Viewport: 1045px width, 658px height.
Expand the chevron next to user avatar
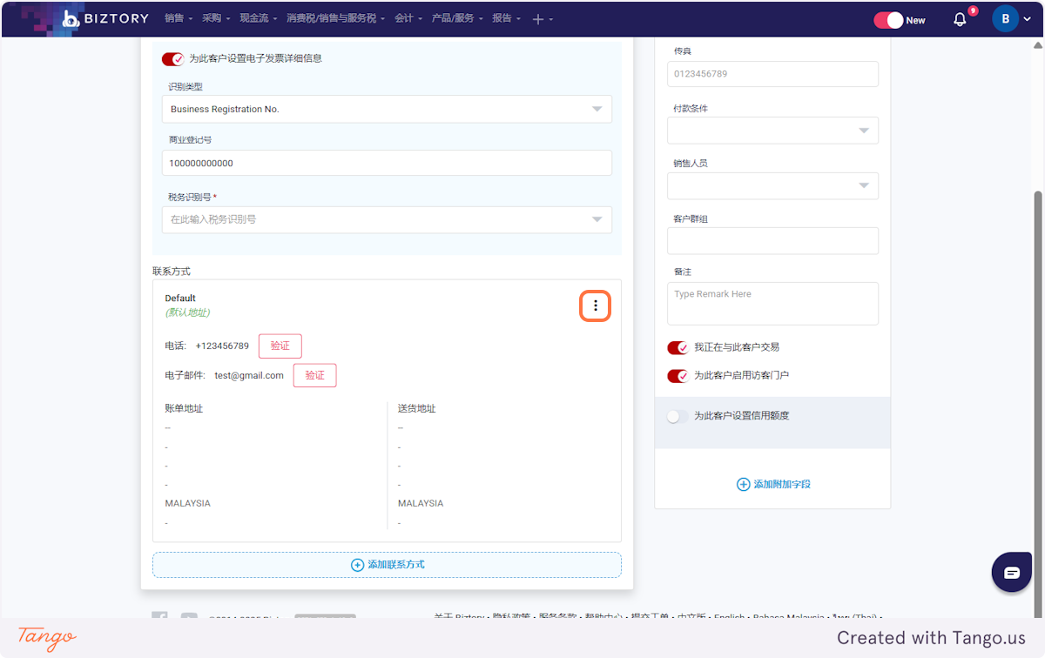pos(1028,19)
